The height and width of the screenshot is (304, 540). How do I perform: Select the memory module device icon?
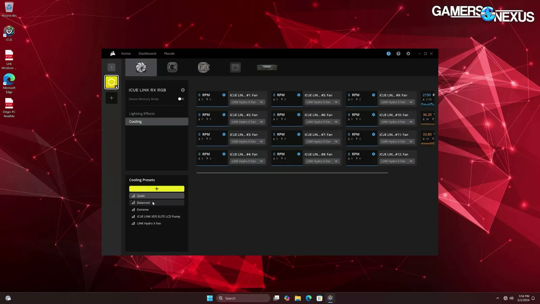267,68
